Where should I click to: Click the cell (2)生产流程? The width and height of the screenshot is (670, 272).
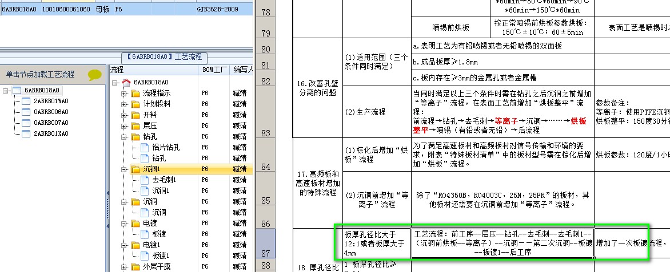(x=377, y=112)
